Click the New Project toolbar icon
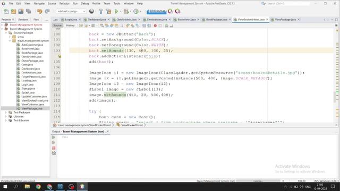This screenshot has height=191, width=340. [13, 11]
